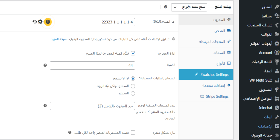Click the SKU input field
The image size is (280, 140).
92,22
